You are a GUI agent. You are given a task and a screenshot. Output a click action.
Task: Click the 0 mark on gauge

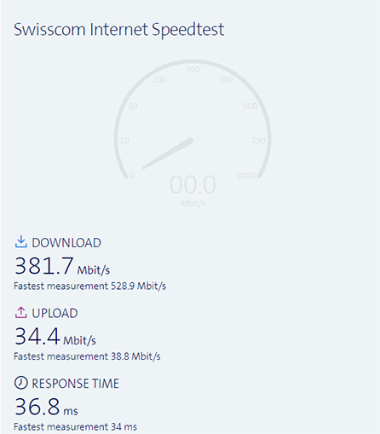(132, 176)
